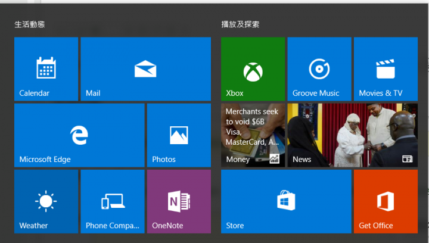The height and width of the screenshot is (243, 429).
Task: Open the Store tile
Action: pyautogui.click(x=286, y=201)
